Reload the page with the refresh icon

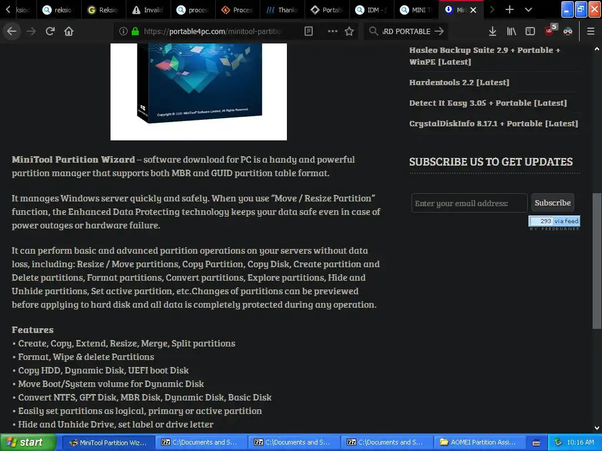tap(50, 31)
